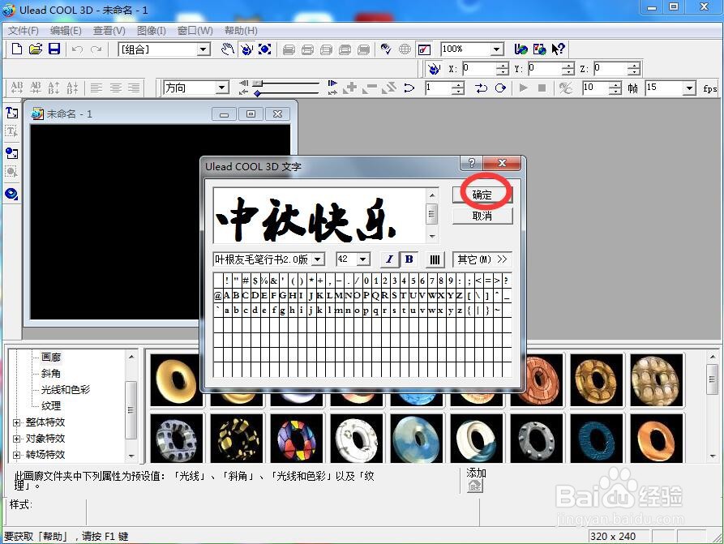Select 斜角 in the effects tree

(51, 374)
